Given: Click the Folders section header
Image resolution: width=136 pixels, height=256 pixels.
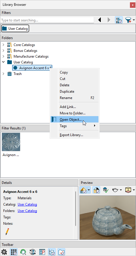Looking at the screenshot, I should click(x=68, y=38).
